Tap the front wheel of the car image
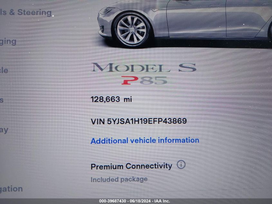Viewport: 272px width, 204px height. coord(131,30)
